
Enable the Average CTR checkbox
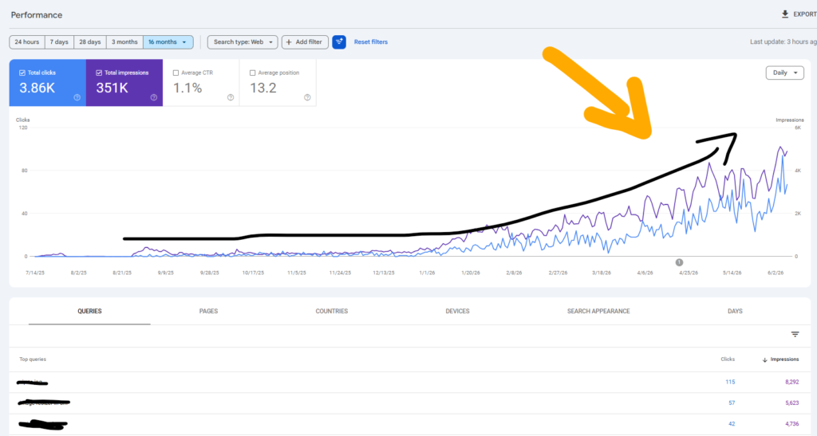pos(176,73)
